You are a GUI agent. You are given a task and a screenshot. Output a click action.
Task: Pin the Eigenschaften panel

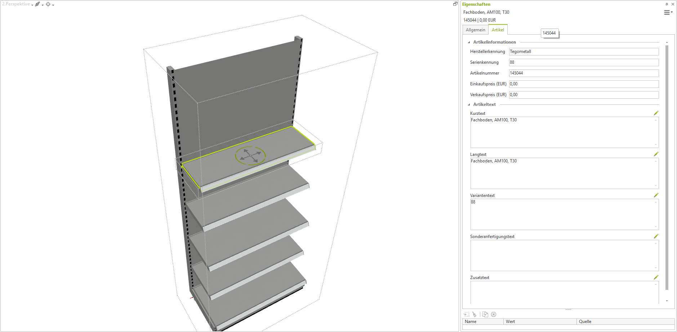667,4
